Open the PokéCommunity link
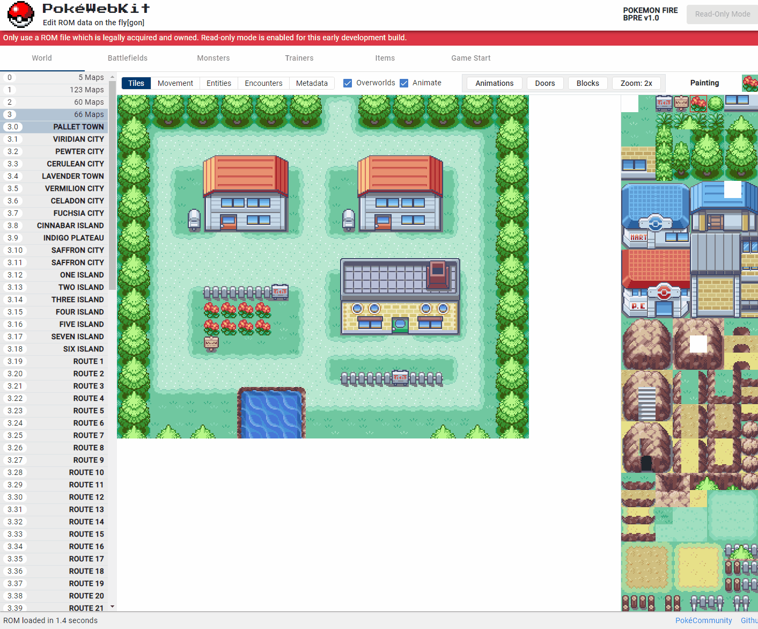 point(703,620)
